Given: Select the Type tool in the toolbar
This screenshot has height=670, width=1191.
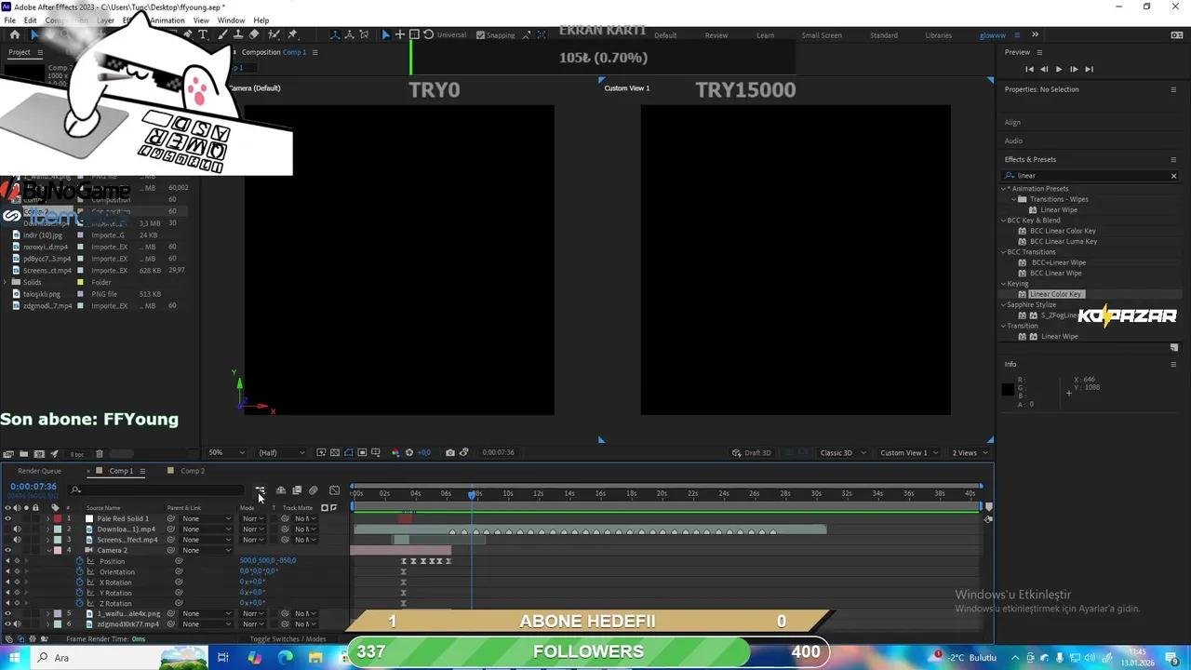Looking at the screenshot, I should [203, 34].
